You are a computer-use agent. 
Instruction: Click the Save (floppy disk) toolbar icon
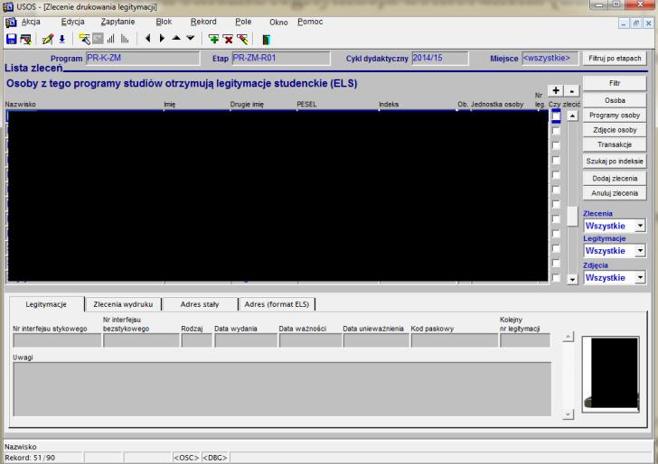[x=12, y=40]
